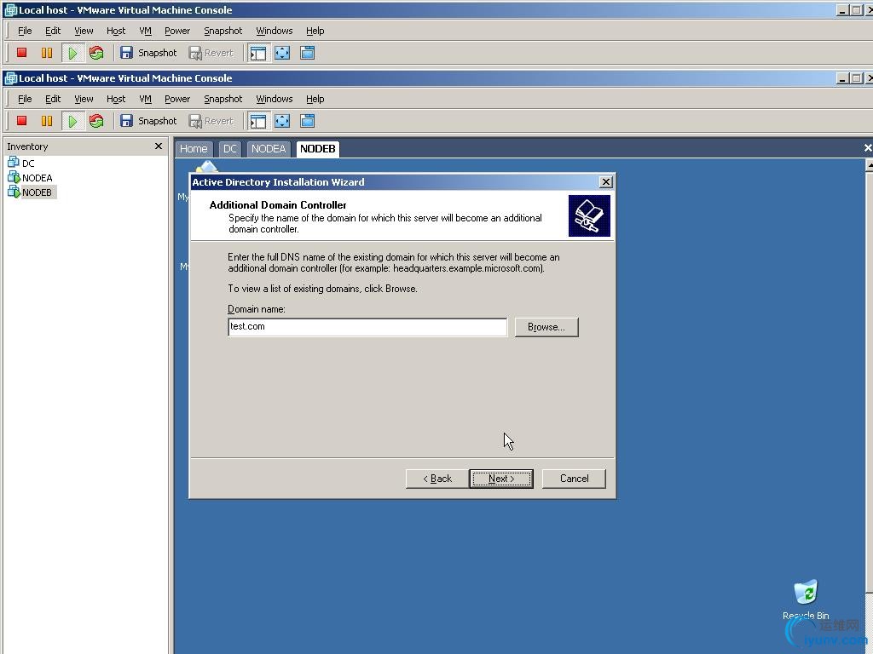Click the Domain name text field
This screenshot has height=654, width=873.
(x=367, y=327)
